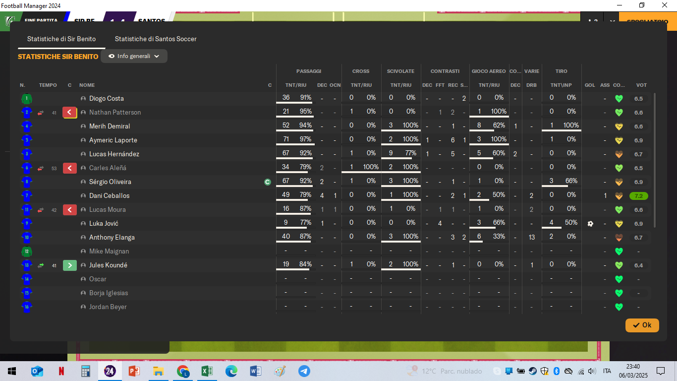Image resolution: width=677 pixels, height=381 pixels.
Task: Click the Steam icon in the system tray
Action: [x=532, y=371]
